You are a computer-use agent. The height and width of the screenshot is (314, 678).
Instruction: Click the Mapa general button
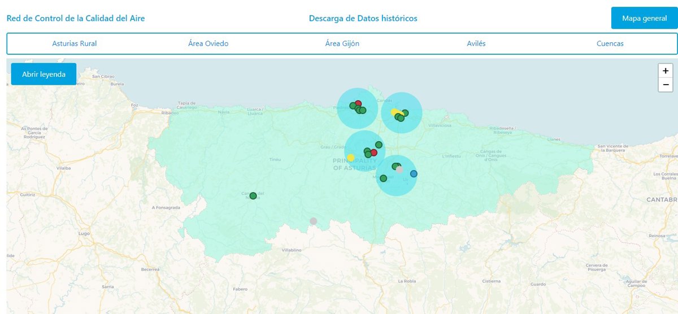(x=644, y=18)
